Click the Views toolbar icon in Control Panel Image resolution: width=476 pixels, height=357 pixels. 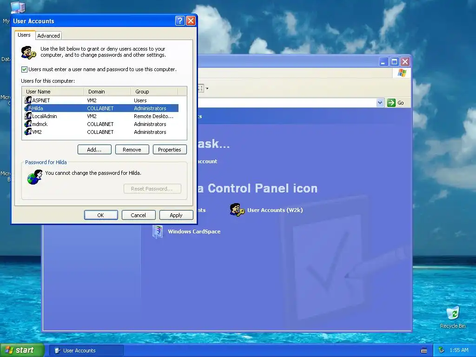[x=201, y=88]
